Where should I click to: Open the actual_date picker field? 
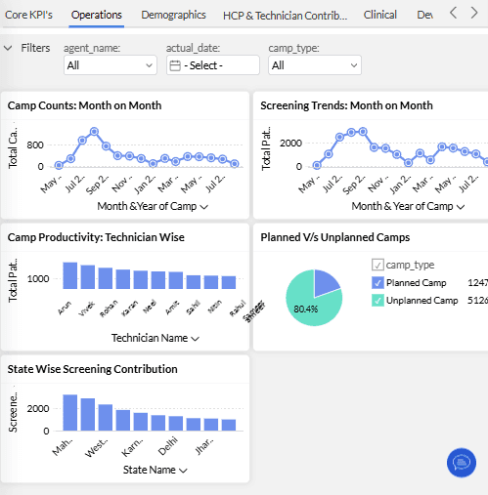click(x=213, y=65)
